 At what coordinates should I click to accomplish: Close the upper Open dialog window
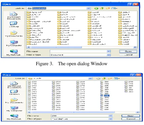pos(136,4)
